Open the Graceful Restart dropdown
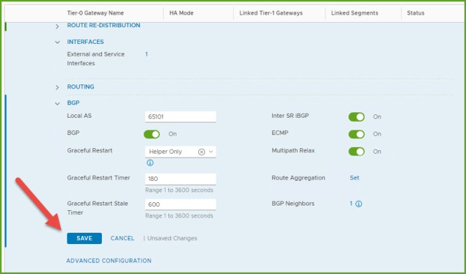466x274 pixels. (212, 152)
